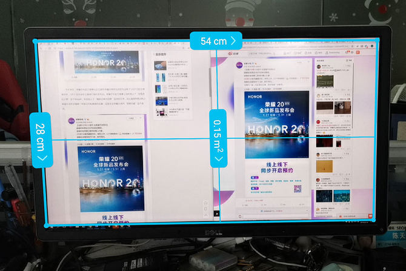Screen dimensions: 406x271
Task: Open the 0.15 m² area measurement label
Action: pyautogui.click(x=218, y=138)
